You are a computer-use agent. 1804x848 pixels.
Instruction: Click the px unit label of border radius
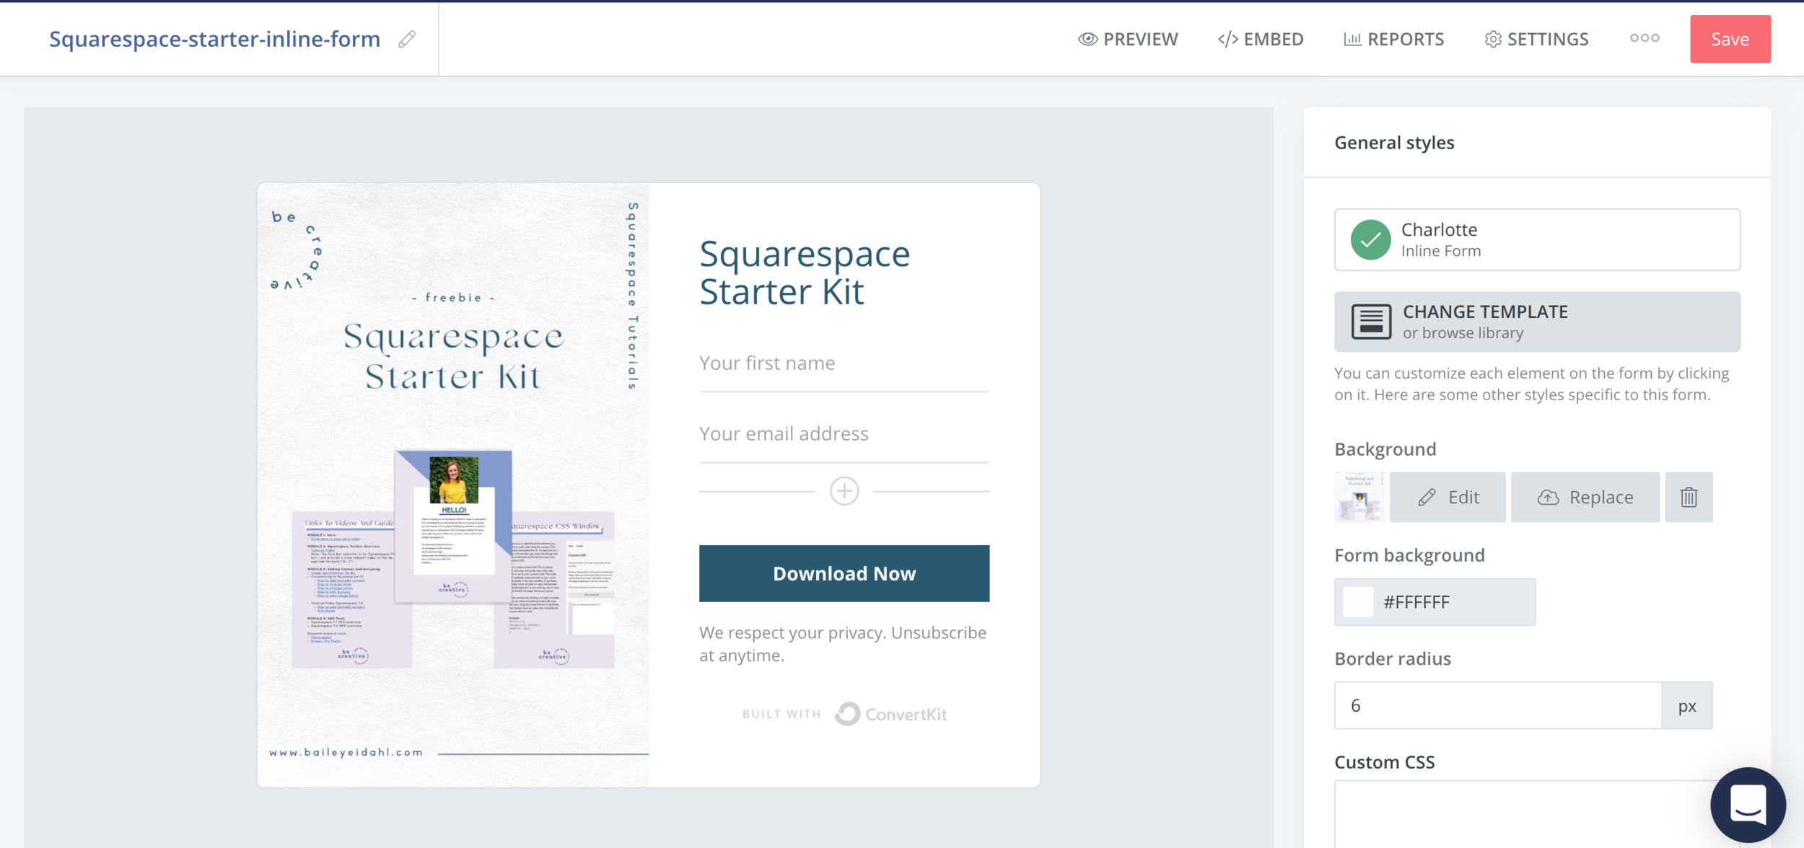(1687, 705)
